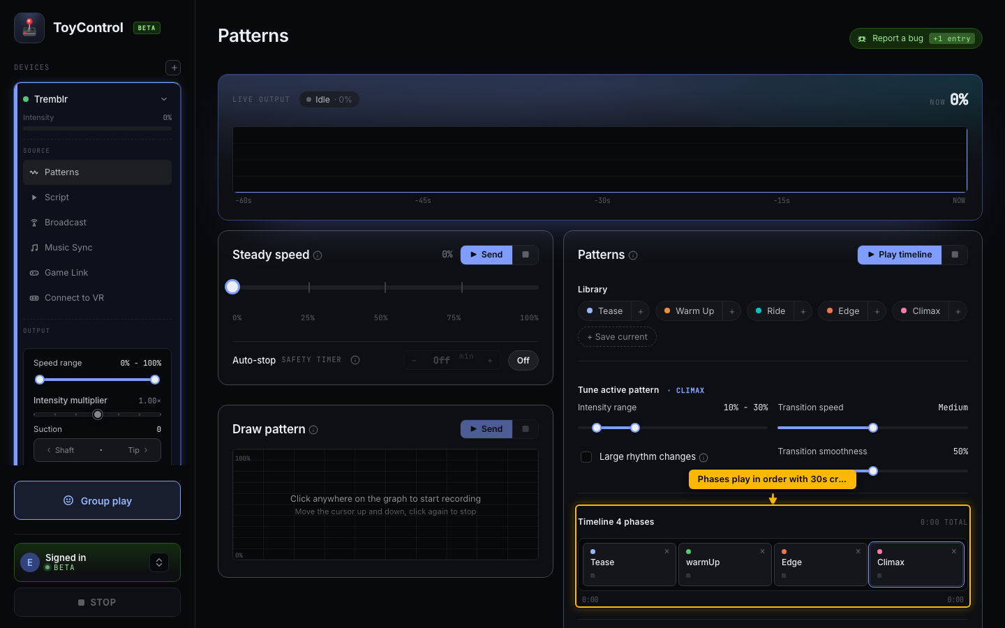Click Play timeline
This screenshot has height=628, width=1005.
tap(900, 255)
